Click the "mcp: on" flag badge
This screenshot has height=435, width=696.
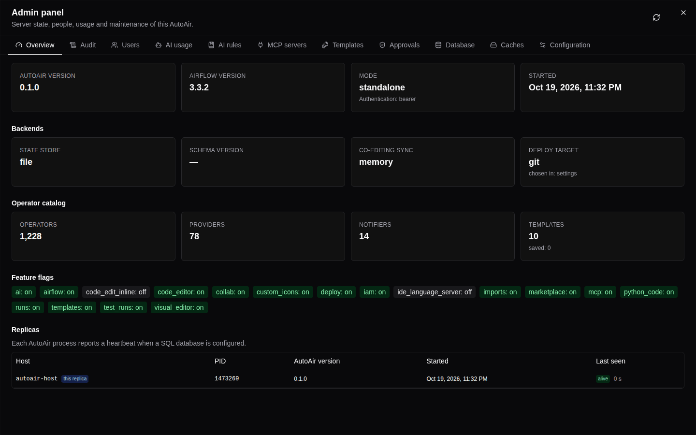600,292
